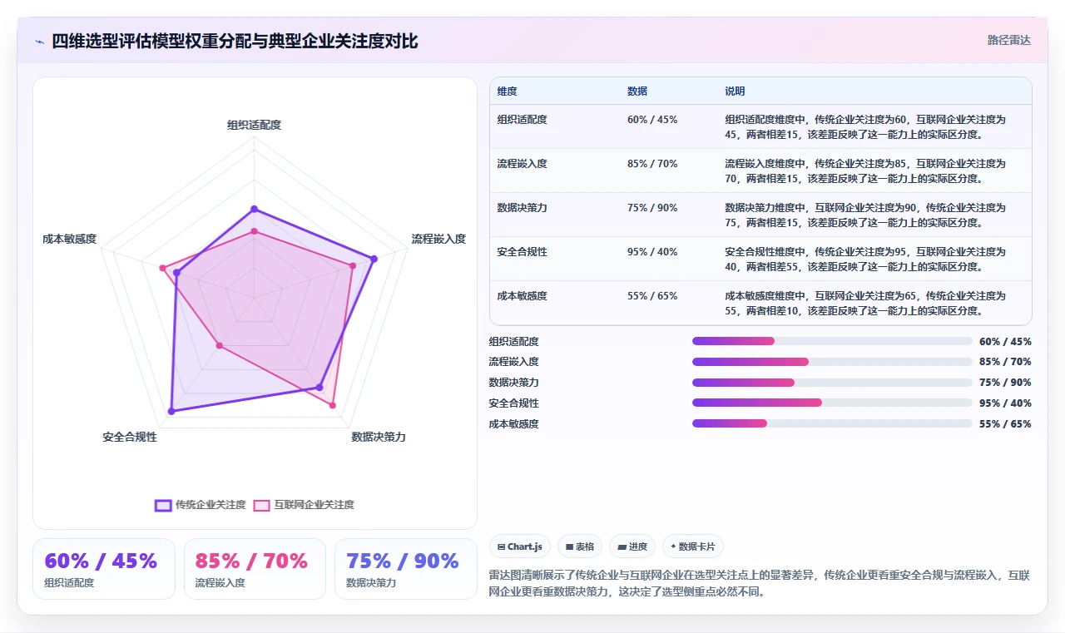
Task: Click the 进度 tag
Action: click(632, 546)
